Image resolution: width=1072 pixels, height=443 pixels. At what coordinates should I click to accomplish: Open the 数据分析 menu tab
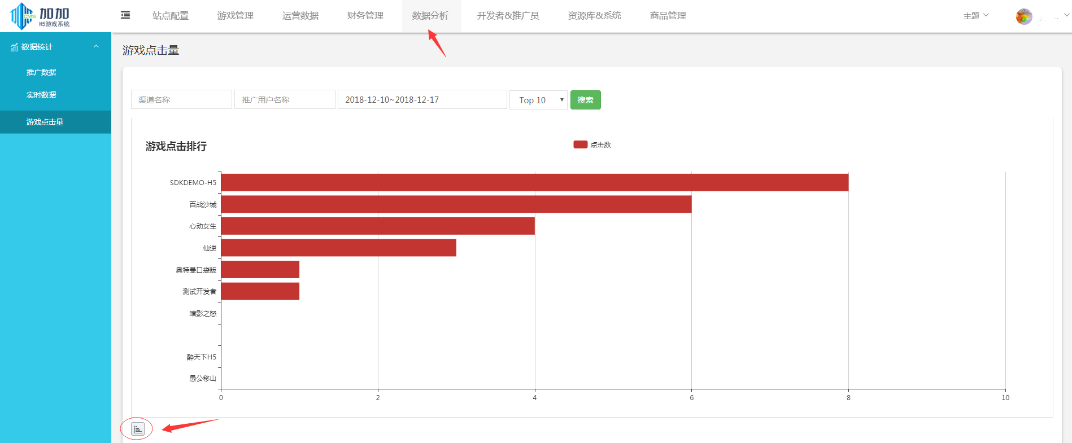click(x=430, y=16)
